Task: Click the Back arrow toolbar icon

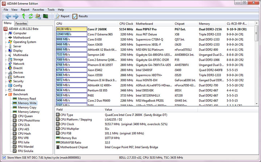Action: [8, 16]
